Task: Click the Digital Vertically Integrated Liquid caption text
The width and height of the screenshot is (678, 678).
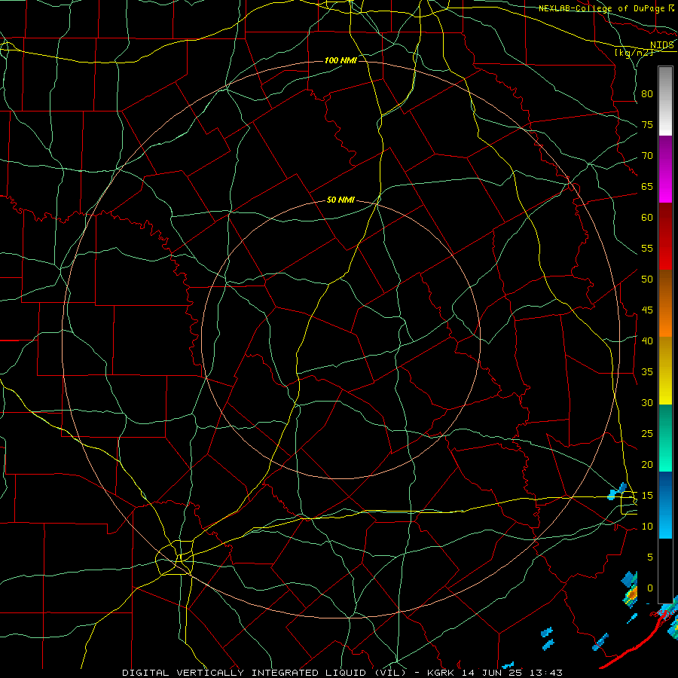Action: [343, 673]
